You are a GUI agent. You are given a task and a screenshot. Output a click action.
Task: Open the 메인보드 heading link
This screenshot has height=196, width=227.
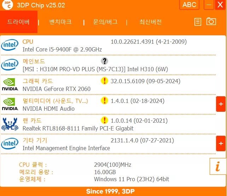(x=34, y=61)
